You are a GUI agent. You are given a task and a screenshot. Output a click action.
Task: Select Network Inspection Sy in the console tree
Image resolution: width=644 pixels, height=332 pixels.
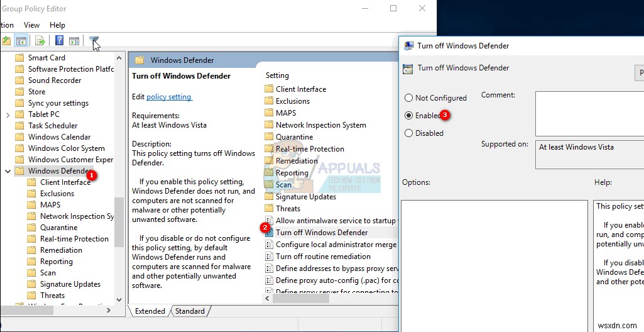pos(77,216)
